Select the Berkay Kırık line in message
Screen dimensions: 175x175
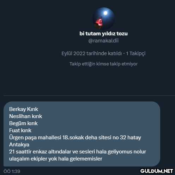[24, 109]
